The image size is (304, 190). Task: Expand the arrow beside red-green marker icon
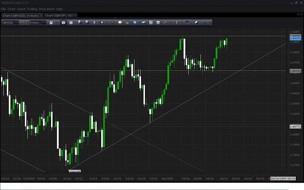(x=182, y=23)
